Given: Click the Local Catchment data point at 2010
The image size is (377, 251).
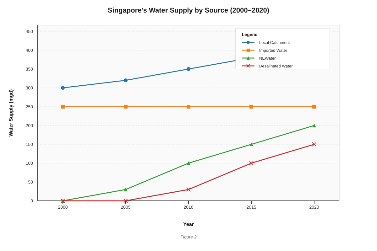Looking at the screenshot, I should (188, 69).
